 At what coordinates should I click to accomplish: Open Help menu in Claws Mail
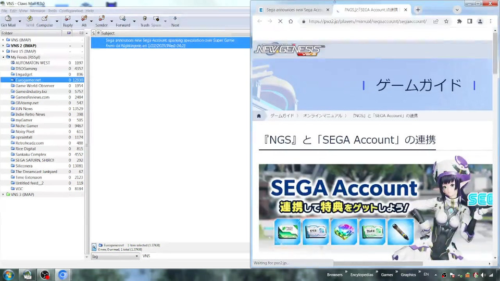(90, 11)
